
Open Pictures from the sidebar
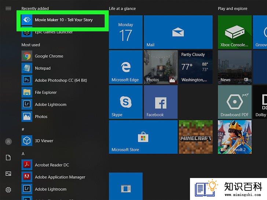[8, 174]
